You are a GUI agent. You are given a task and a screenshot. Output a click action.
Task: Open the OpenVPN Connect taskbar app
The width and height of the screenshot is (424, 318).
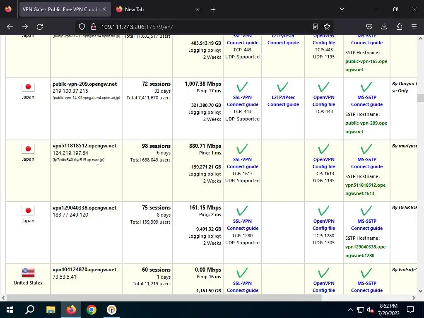click(111, 310)
